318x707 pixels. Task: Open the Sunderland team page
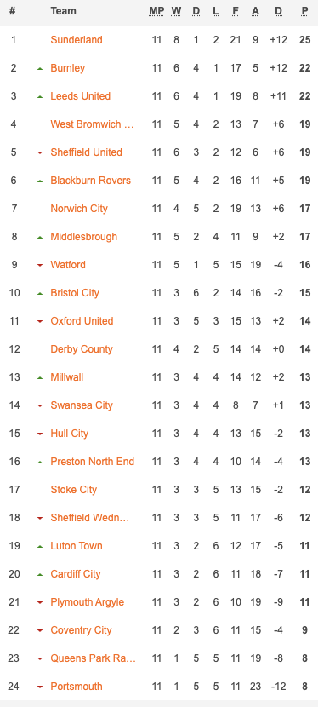coord(77,40)
